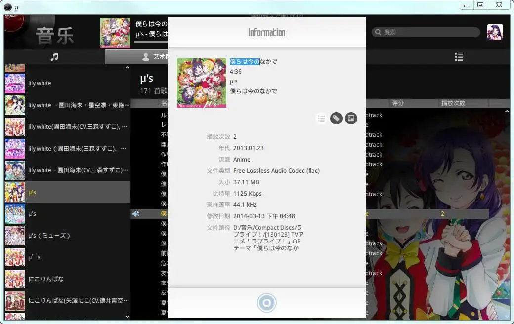Click the album art in Information dialog
The image size is (514, 324).
(x=202, y=83)
